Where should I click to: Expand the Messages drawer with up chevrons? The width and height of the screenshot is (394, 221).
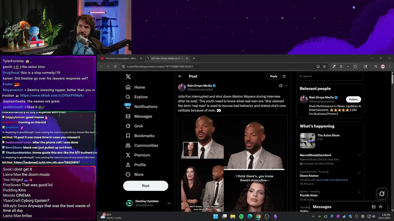click(380, 207)
